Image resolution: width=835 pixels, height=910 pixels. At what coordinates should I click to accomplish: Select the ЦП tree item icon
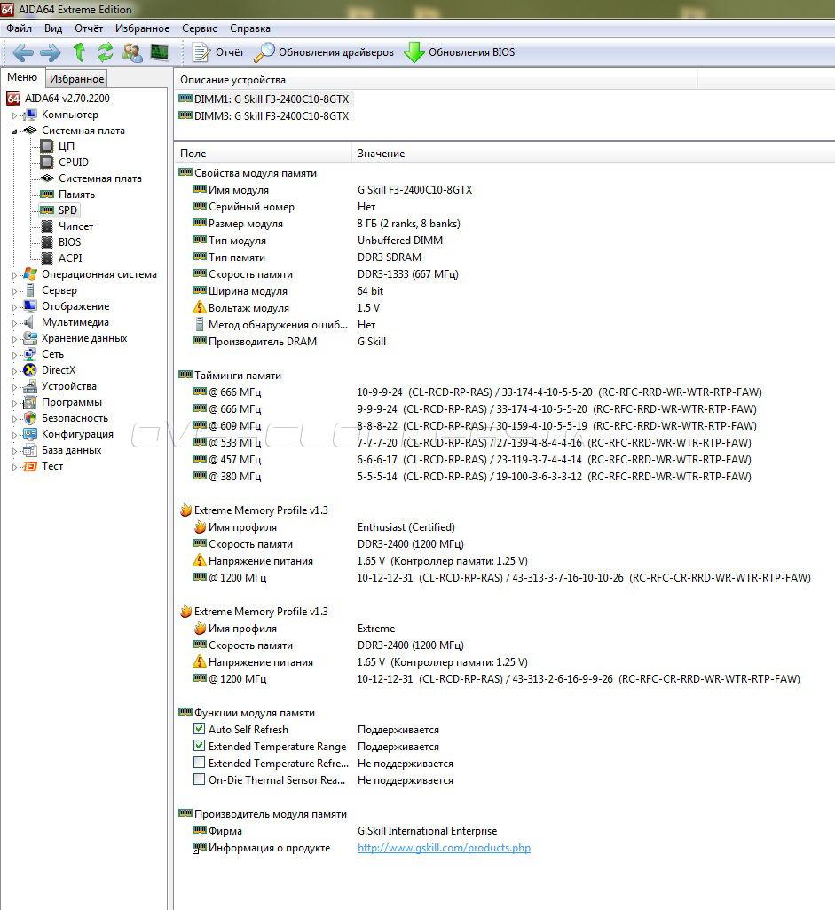tap(47, 146)
